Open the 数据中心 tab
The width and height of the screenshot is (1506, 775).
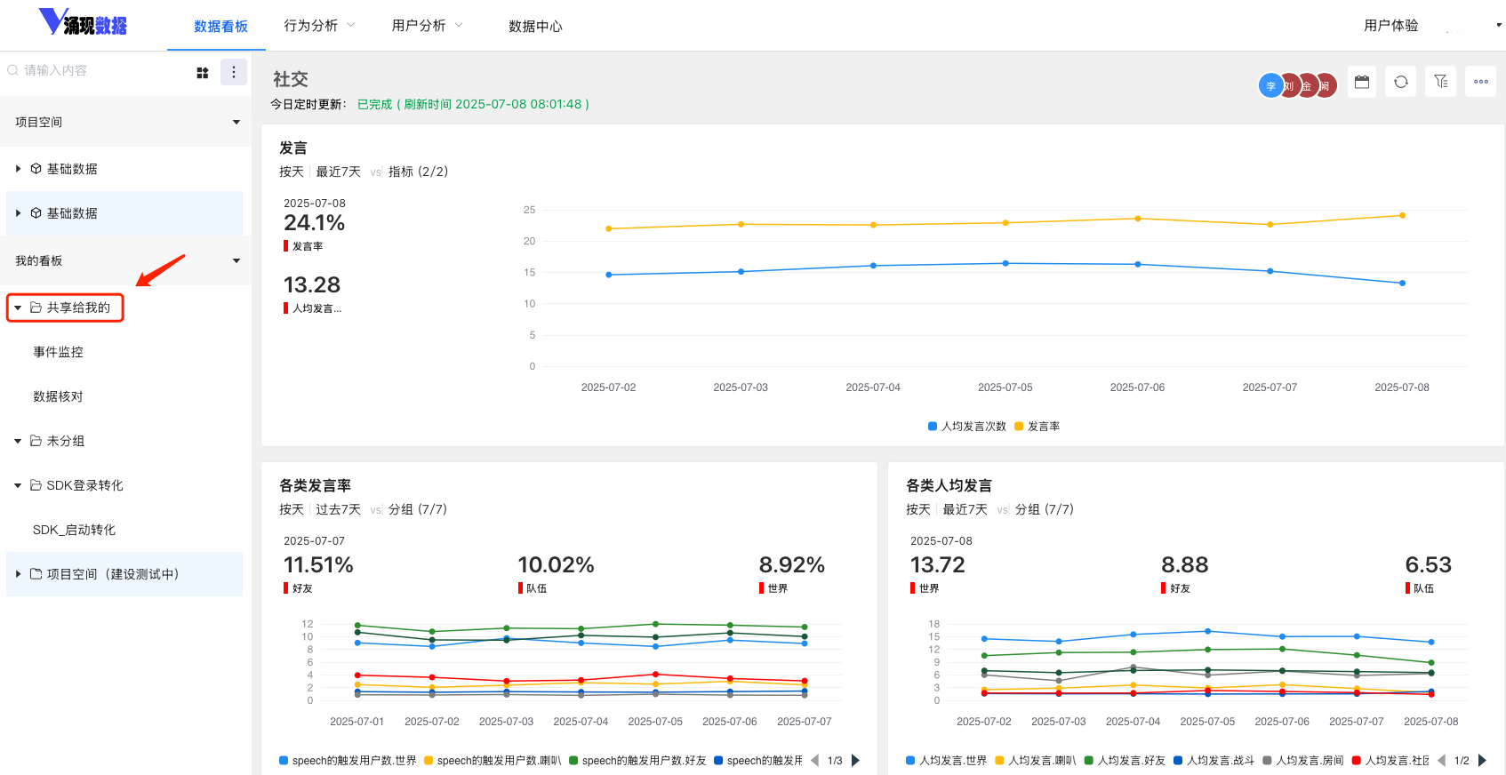tap(535, 27)
